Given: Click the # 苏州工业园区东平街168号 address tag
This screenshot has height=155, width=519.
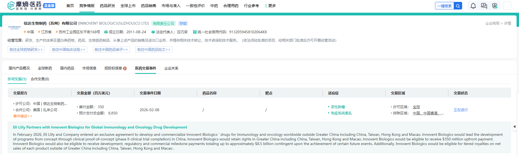Looking at the screenshot, I should point(78,32).
